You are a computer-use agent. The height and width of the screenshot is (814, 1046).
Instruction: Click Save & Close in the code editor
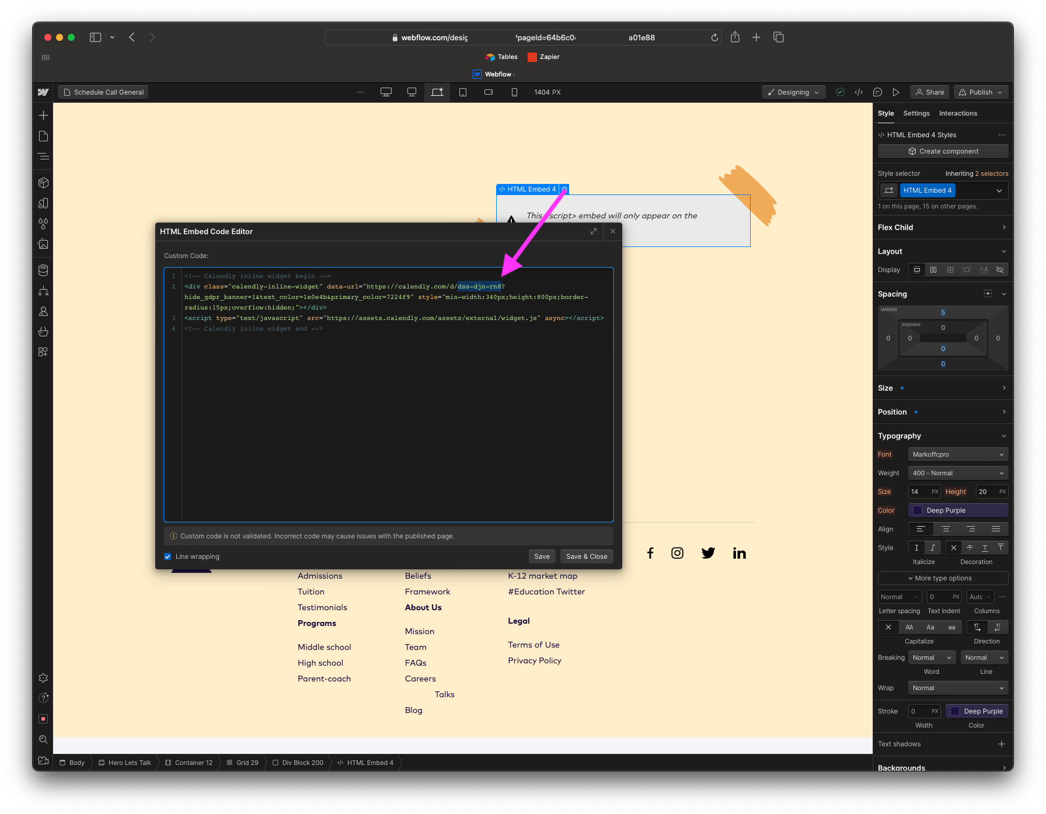[x=586, y=556]
